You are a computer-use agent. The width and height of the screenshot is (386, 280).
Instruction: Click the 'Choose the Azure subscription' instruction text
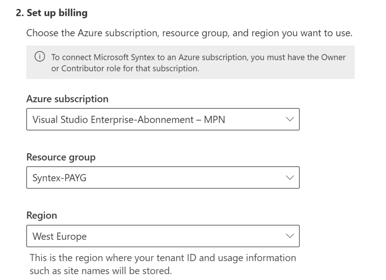[x=189, y=33]
